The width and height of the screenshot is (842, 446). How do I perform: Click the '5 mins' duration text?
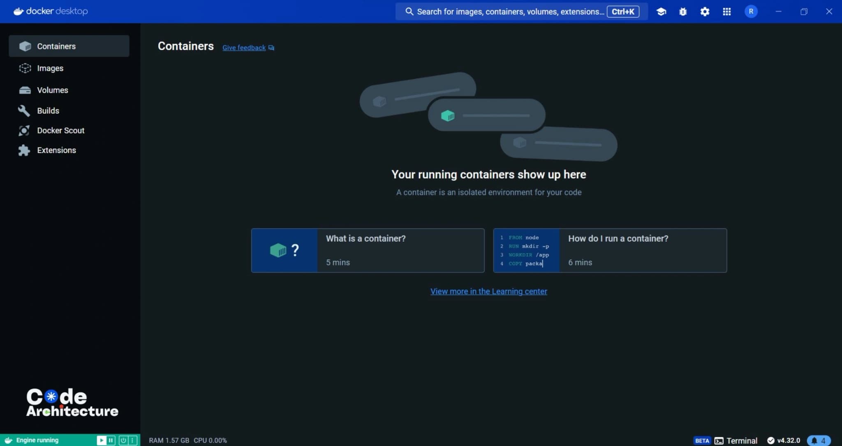tap(338, 262)
